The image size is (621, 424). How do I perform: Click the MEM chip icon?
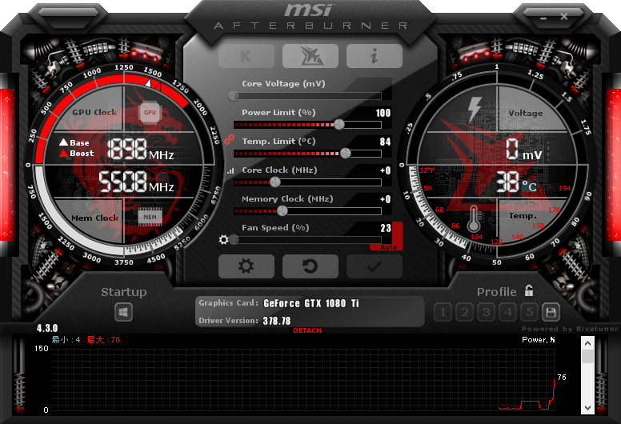(x=150, y=217)
